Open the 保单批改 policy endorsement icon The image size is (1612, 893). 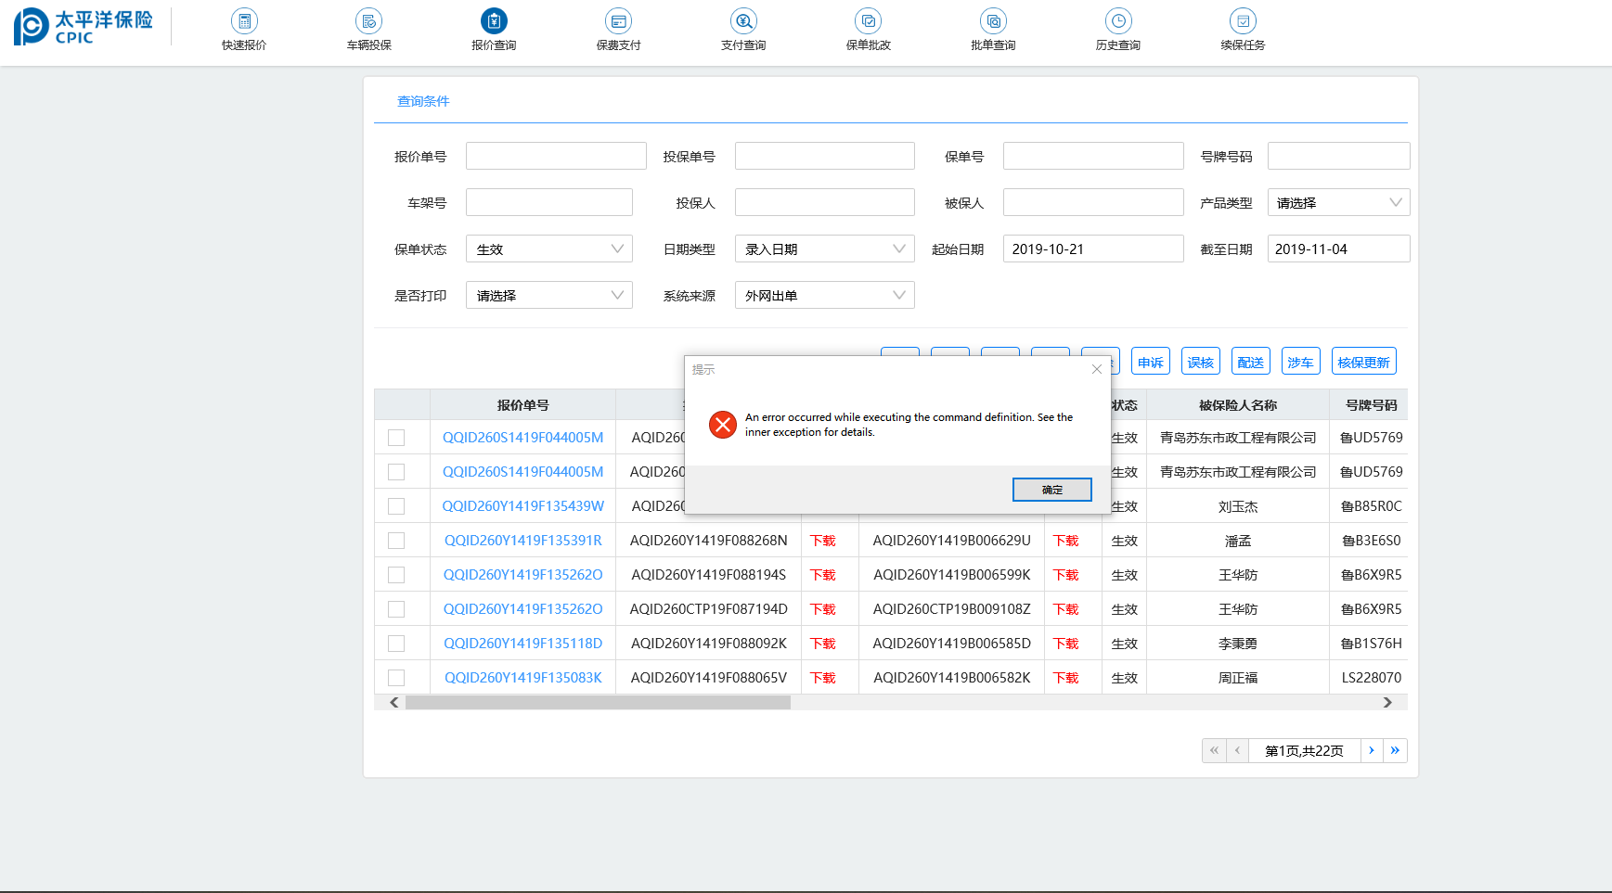868,21
